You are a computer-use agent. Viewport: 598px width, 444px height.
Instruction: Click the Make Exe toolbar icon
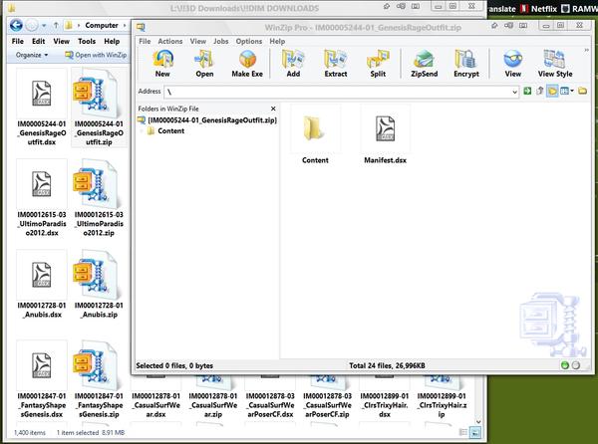(247, 64)
